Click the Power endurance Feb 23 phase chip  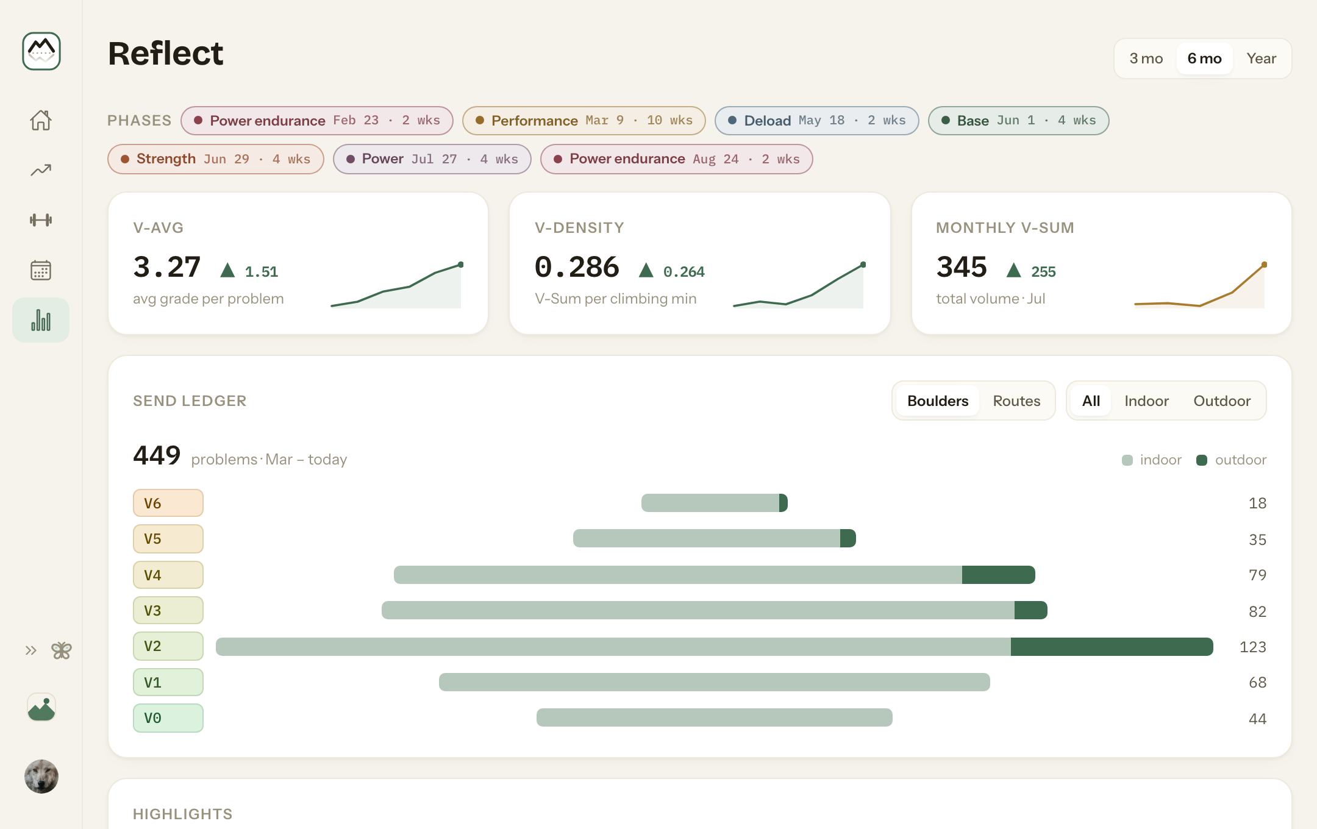coord(317,121)
